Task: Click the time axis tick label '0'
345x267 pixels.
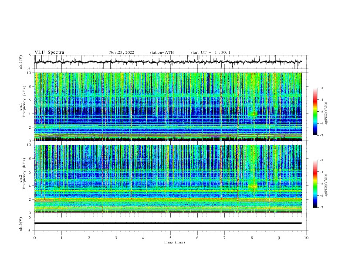Action: coord(34,238)
